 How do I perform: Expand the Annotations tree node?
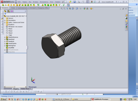click(x=5, y=20)
